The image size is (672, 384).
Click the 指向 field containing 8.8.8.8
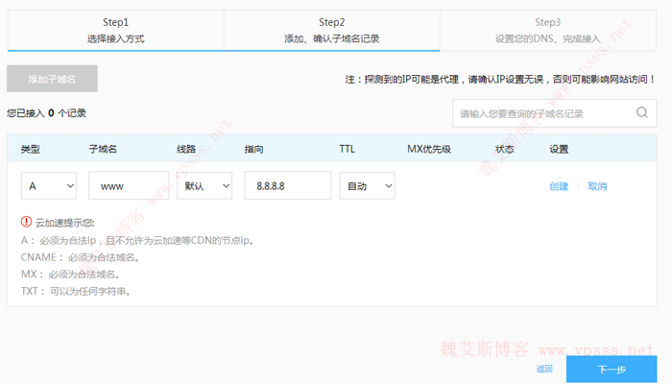click(x=287, y=186)
